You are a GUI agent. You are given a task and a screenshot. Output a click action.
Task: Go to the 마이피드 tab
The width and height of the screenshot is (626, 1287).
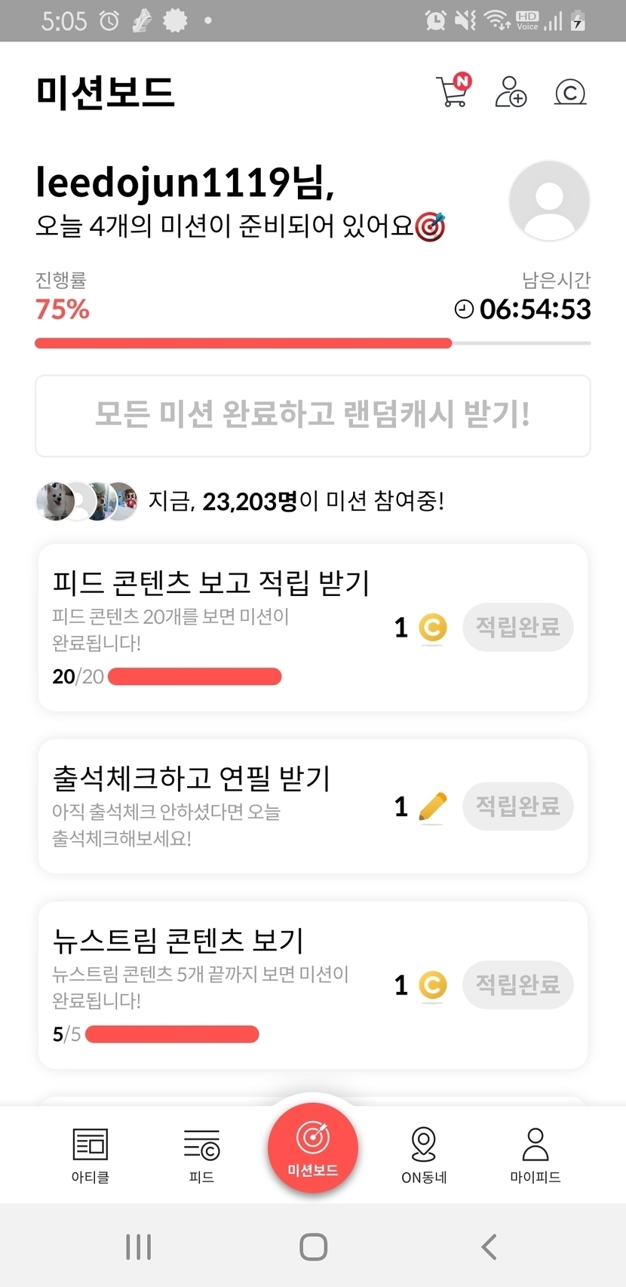(x=535, y=1154)
